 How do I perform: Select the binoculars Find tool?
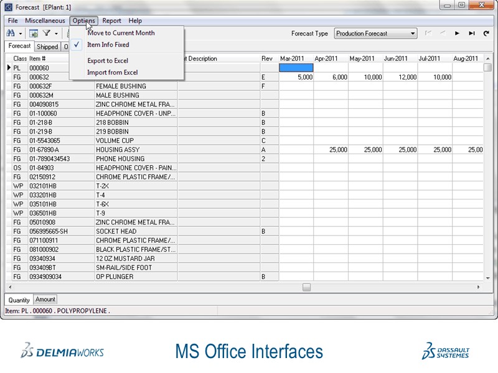tap(10, 33)
